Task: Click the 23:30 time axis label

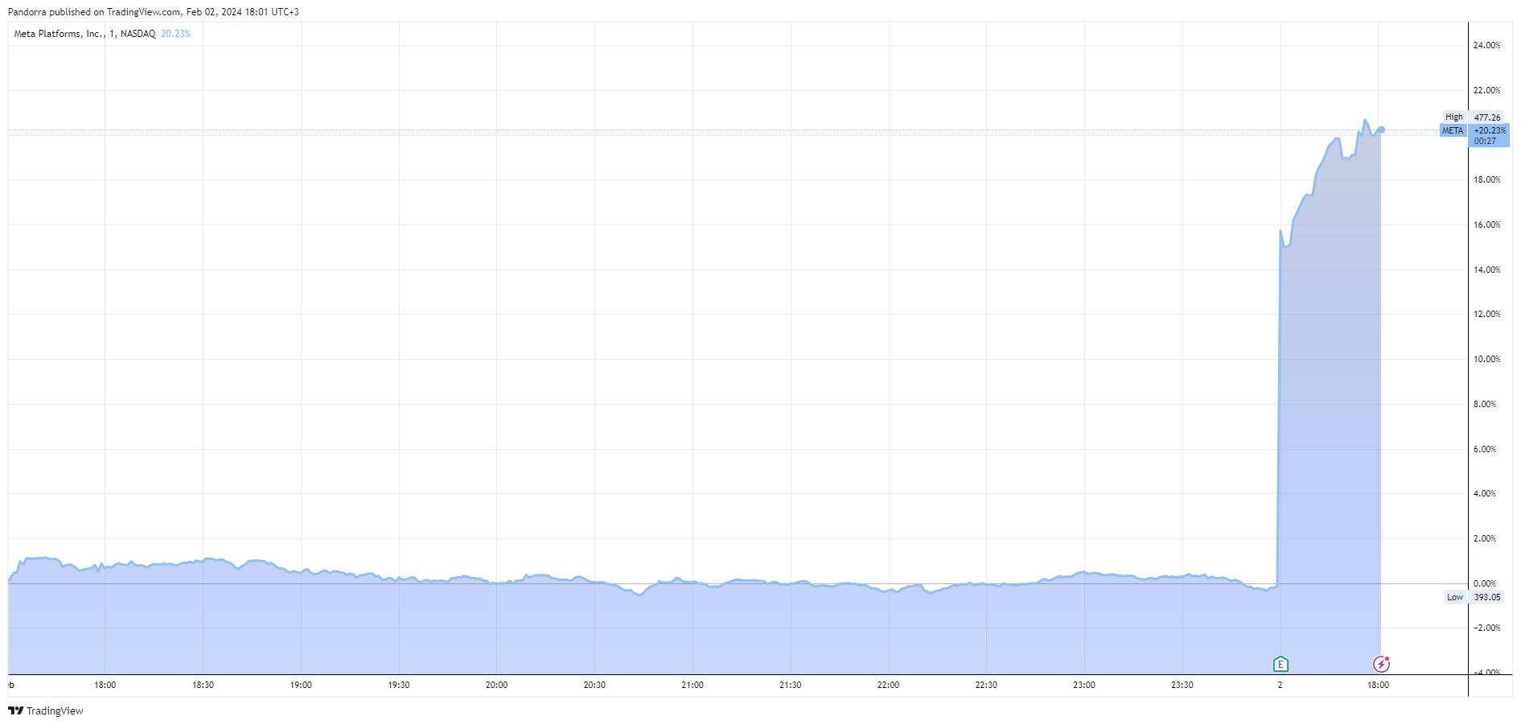Action: pyautogui.click(x=1182, y=686)
